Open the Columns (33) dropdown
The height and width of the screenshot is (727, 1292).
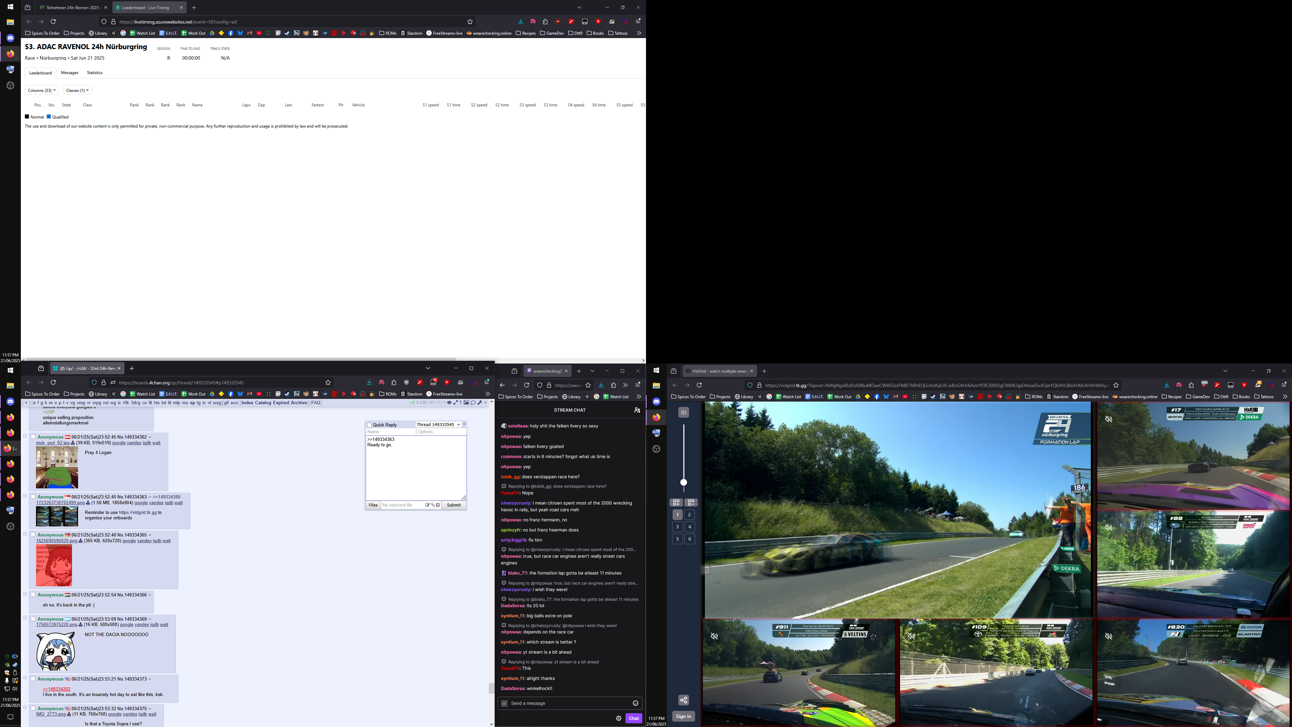click(42, 90)
